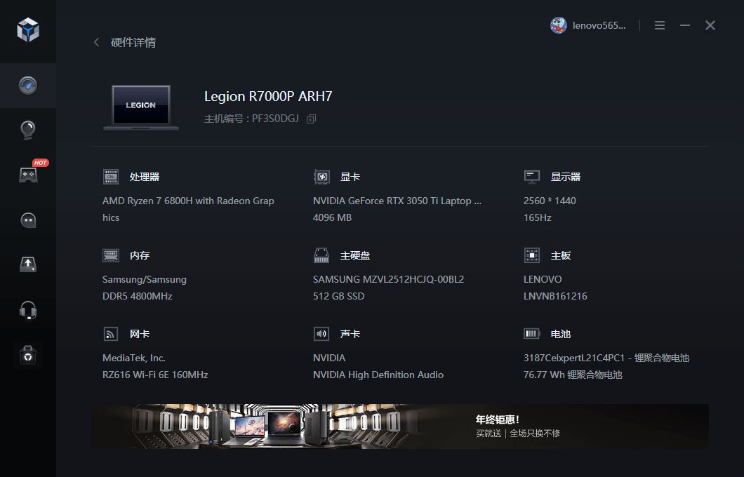This screenshot has height=477, width=744.
Task: Select SAMSUNG MZVL2512HCJQ-00BL2 model text
Action: coord(388,279)
